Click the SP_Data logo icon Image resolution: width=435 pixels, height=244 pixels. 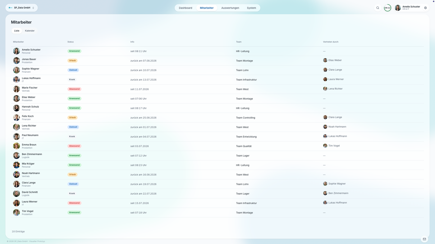pyautogui.click(x=11, y=8)
